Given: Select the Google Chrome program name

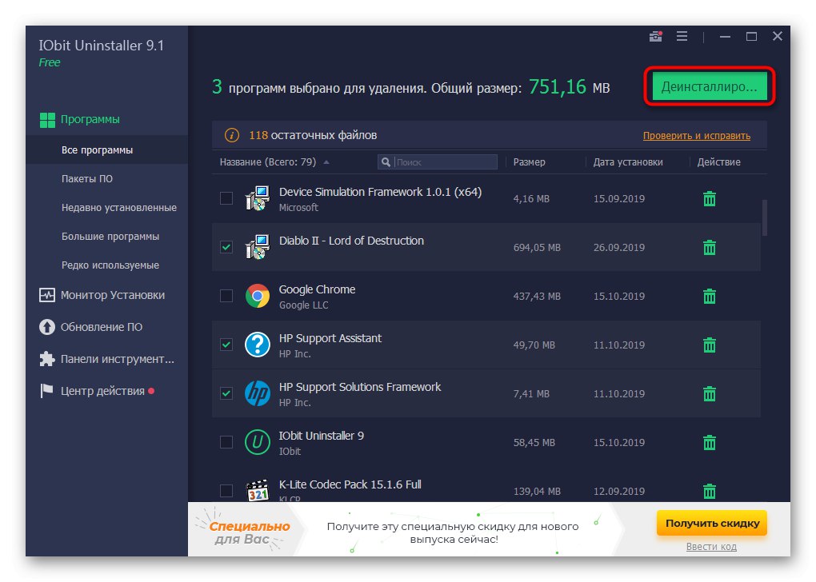Looking at the screenshot, I should click(317, 289).
